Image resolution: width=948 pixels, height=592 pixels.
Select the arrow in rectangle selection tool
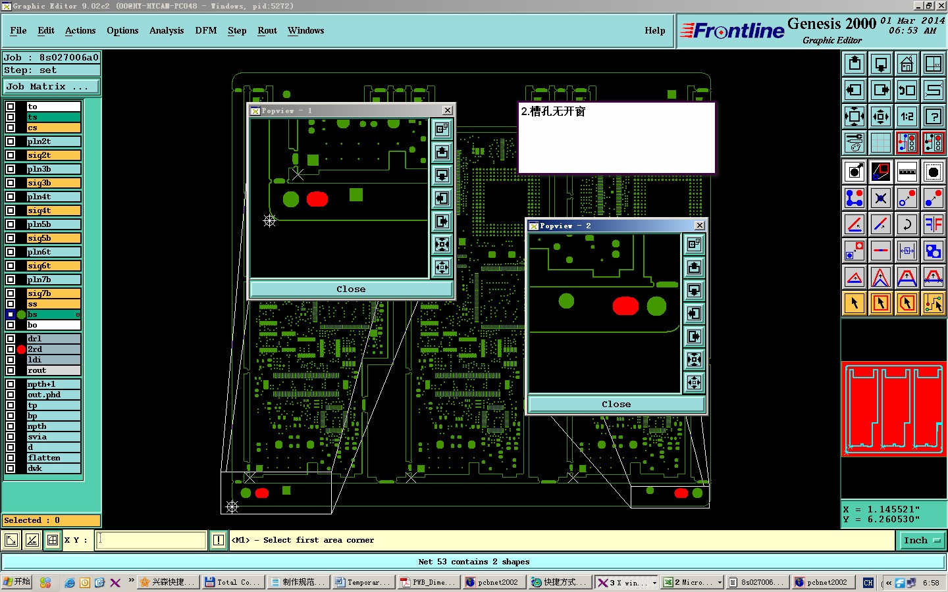(881, 303)
